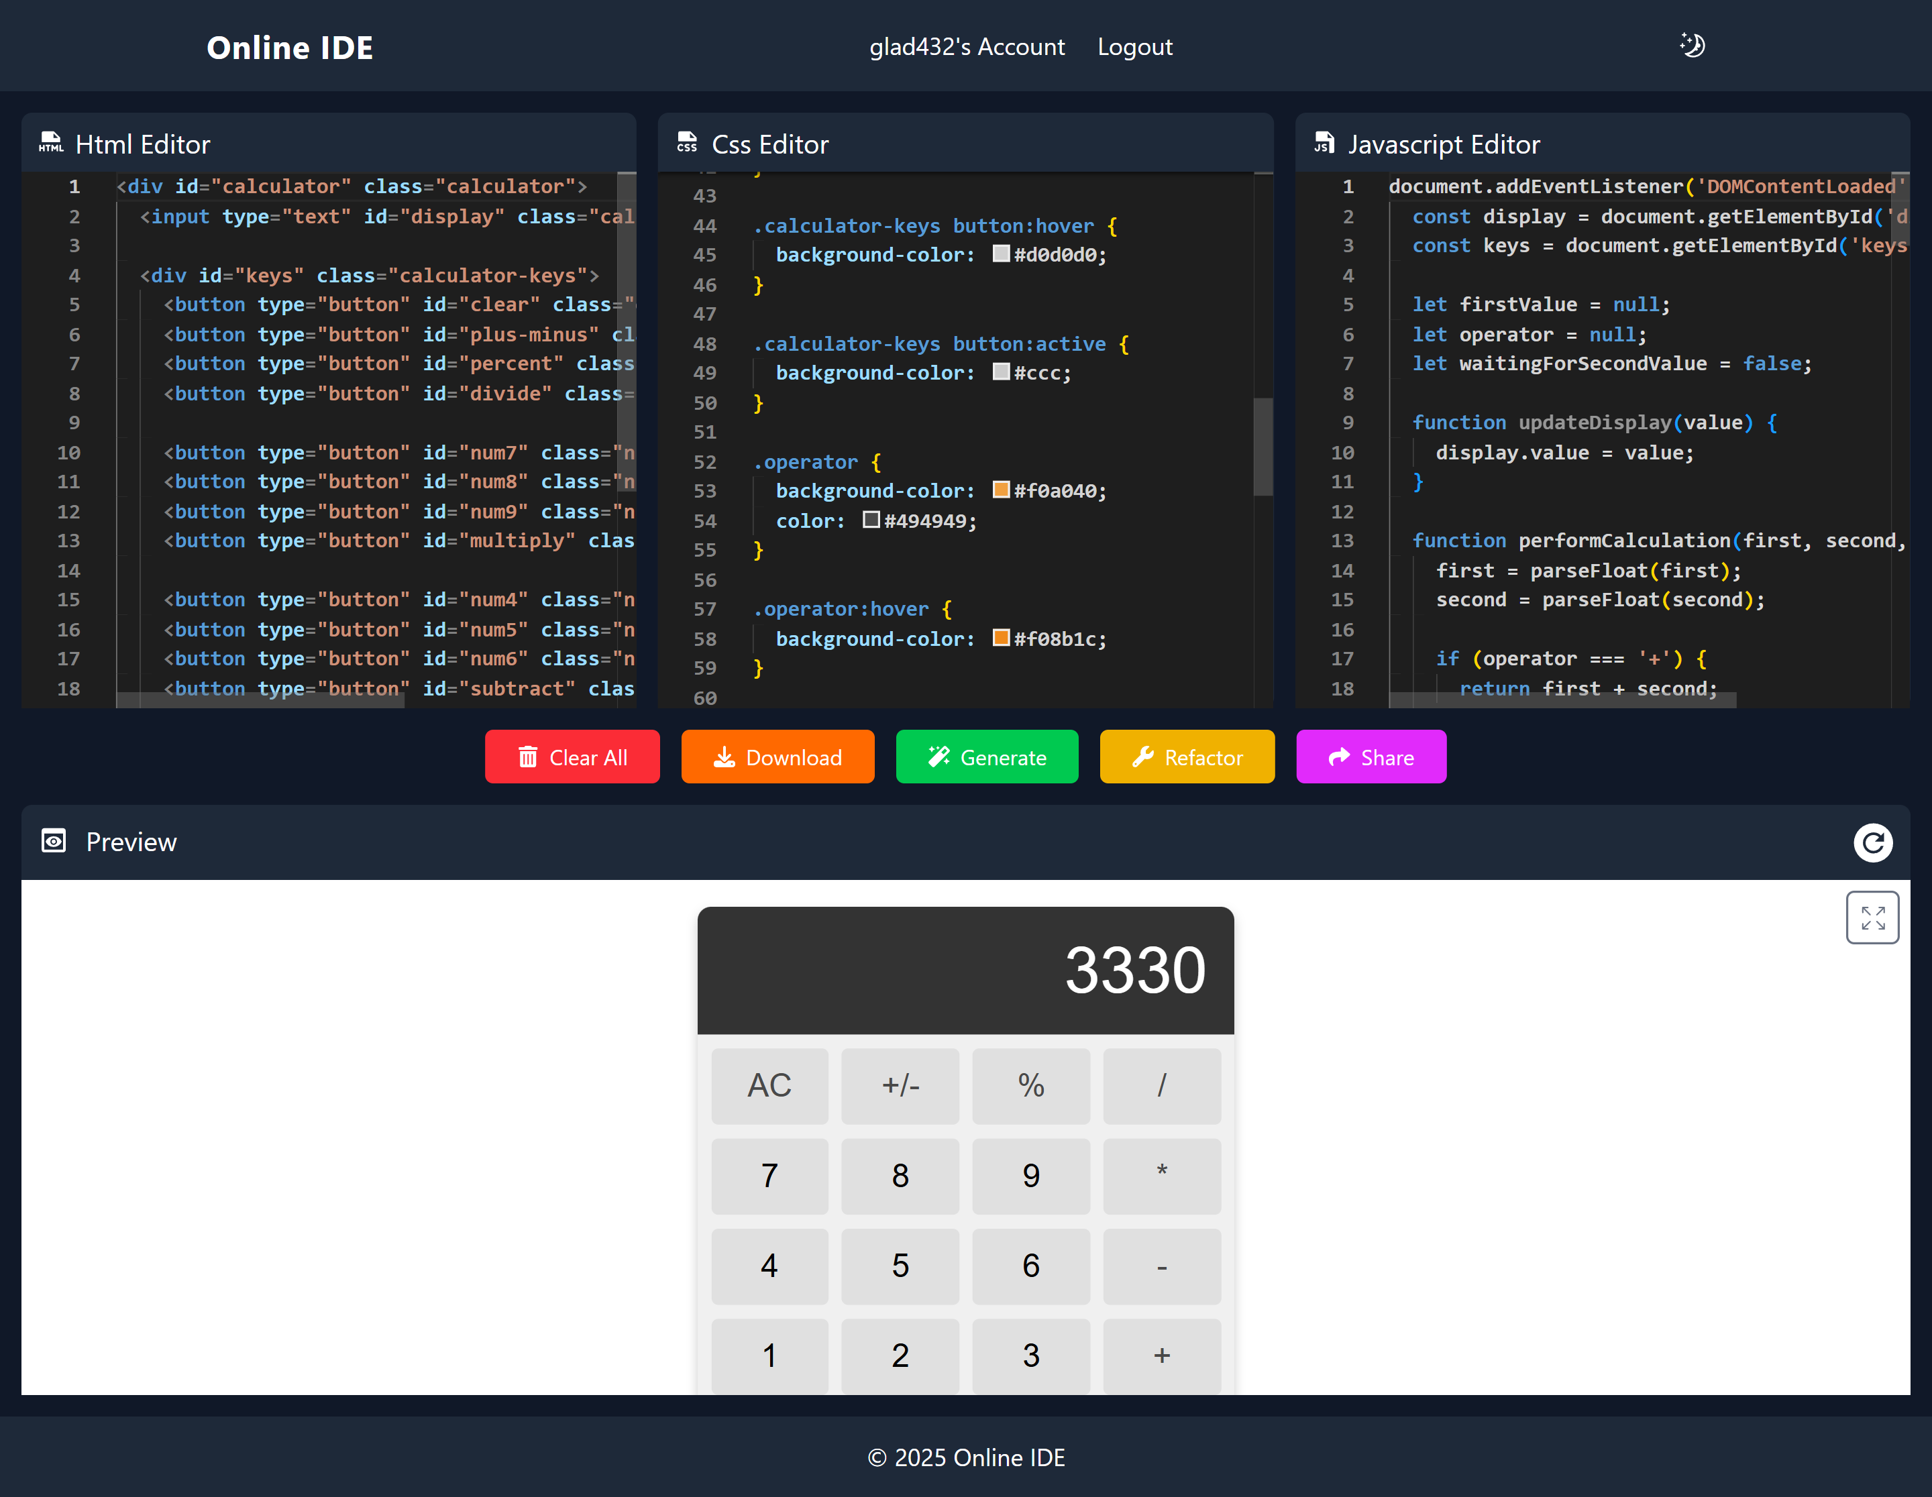
Task: Open glad432's Account page
Action: point(967,47)
